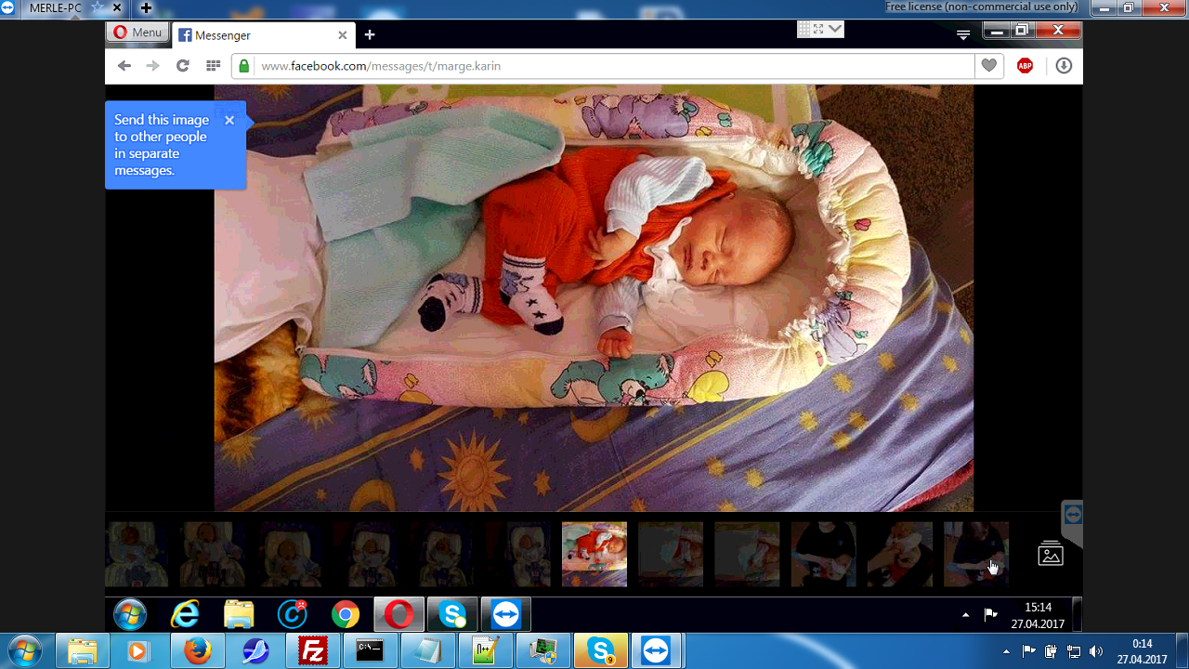1189x669 pixels.
Task: Open Opera Speed Dial start page grid
Action: (213, 66)
